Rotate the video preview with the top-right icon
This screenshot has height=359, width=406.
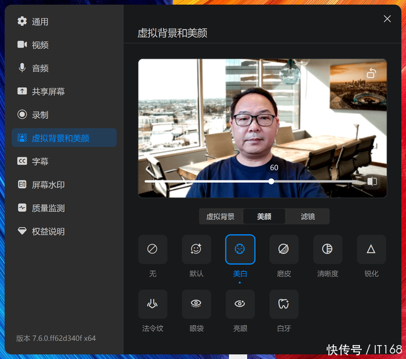click(x=371, y=74)
